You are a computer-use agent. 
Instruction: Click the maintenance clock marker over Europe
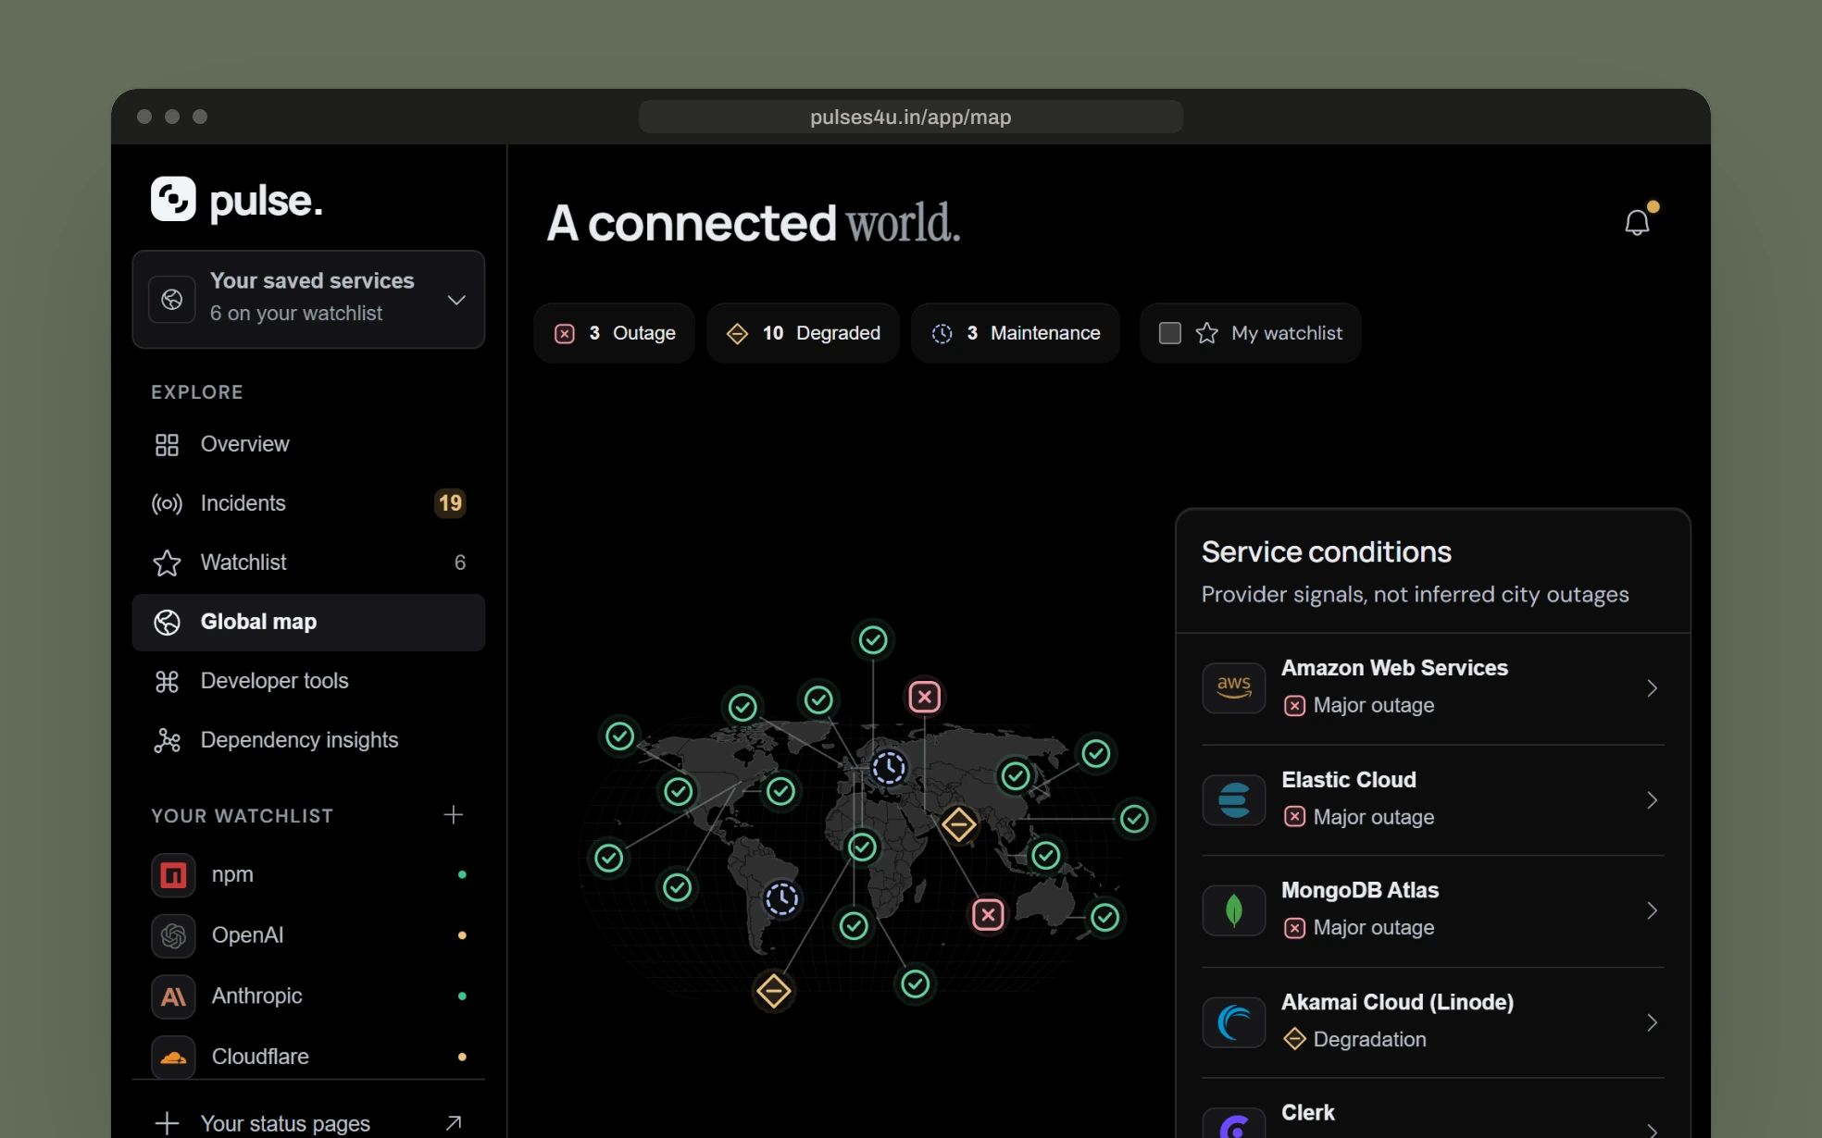(x=889, y=768)
